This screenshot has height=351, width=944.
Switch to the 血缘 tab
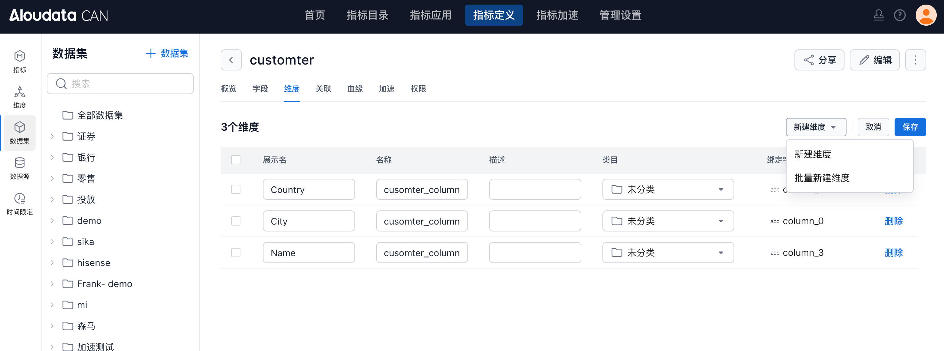[x=355, y=89]
